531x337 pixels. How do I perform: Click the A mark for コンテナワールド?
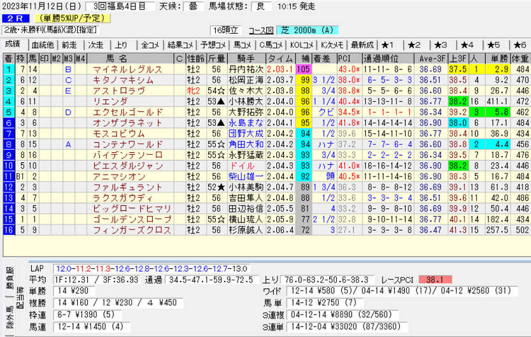point(68,145)
